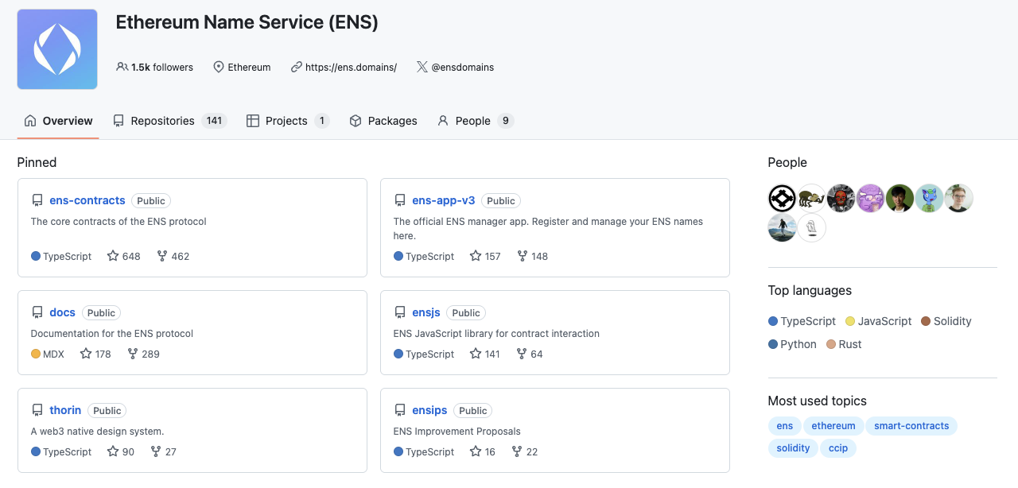Select the smart-contracts topic tag
The width and height of the screenshot is (1018, 488).
[911, 426]
